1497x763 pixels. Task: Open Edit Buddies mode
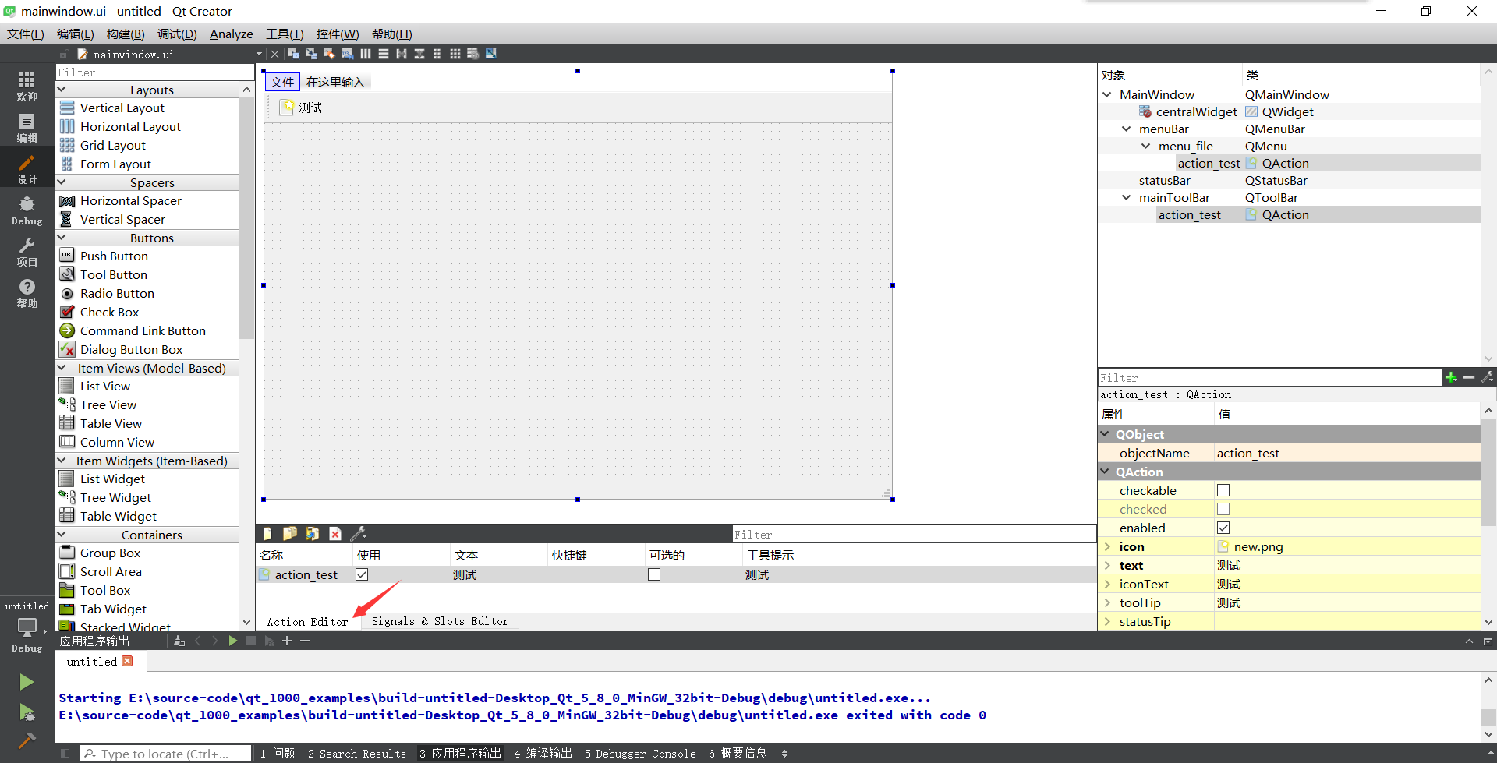pyautogui.click(x=330, y=53)
